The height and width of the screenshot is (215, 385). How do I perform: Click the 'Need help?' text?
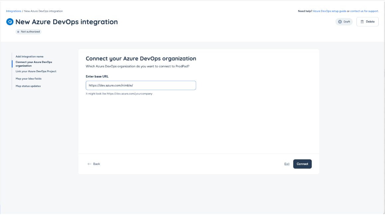[x=305, y=11]
